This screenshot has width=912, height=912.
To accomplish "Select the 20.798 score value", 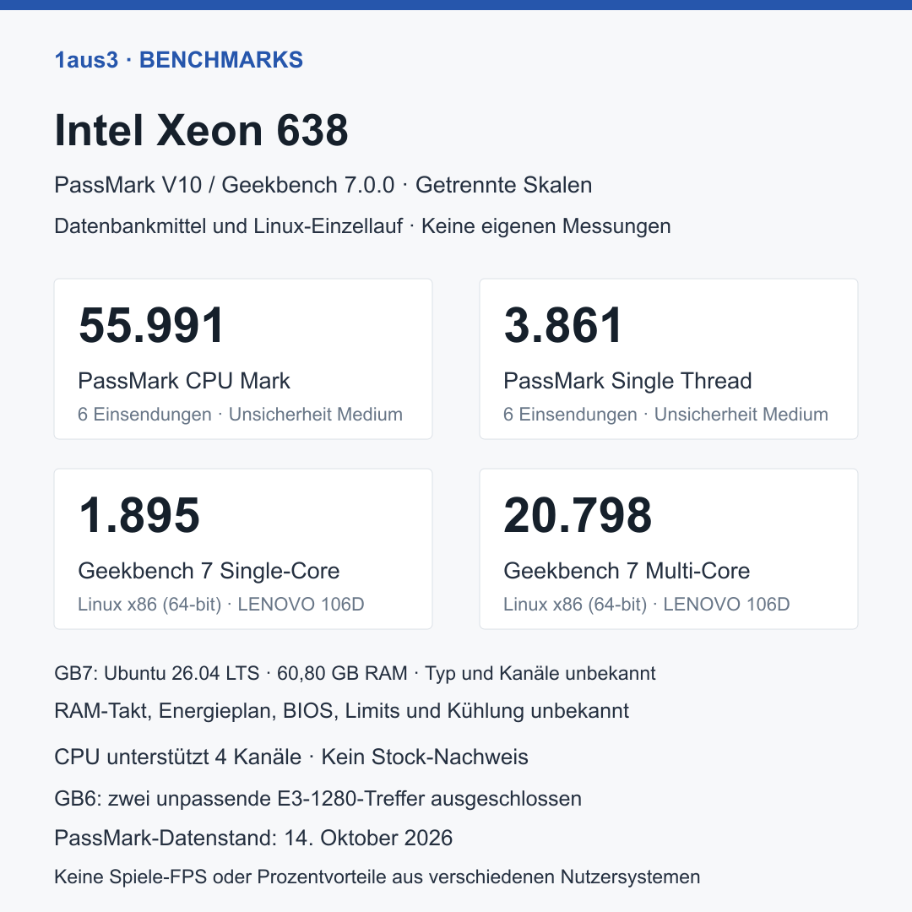I will [578, 515].
